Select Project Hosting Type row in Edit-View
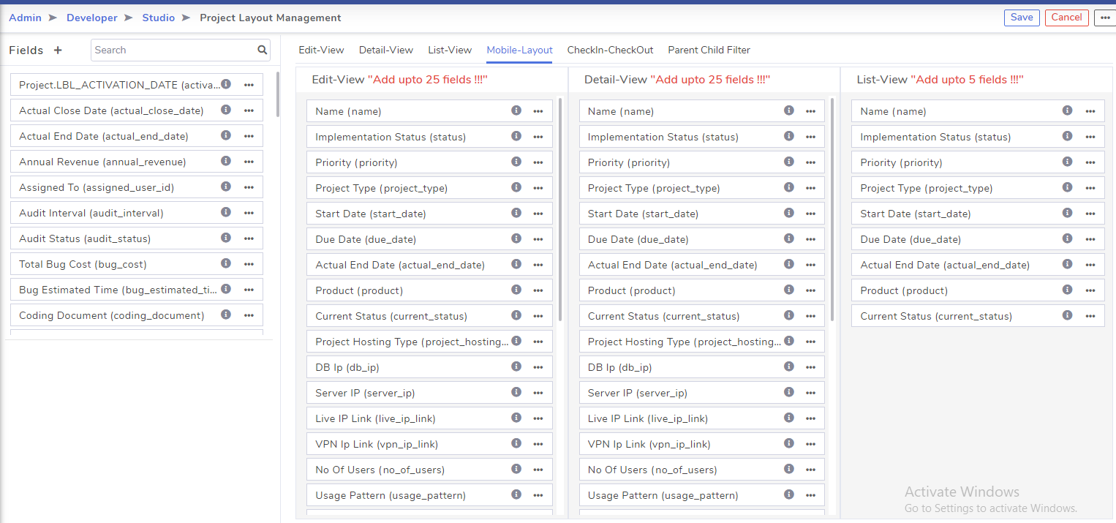Screen dimensions: 1116x523 click(429, 342)
